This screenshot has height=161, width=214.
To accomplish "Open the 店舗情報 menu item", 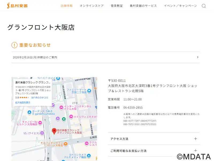I will tap(67, 6).
